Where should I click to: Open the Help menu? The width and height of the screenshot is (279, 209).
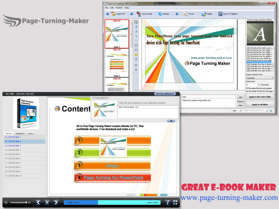127,8
